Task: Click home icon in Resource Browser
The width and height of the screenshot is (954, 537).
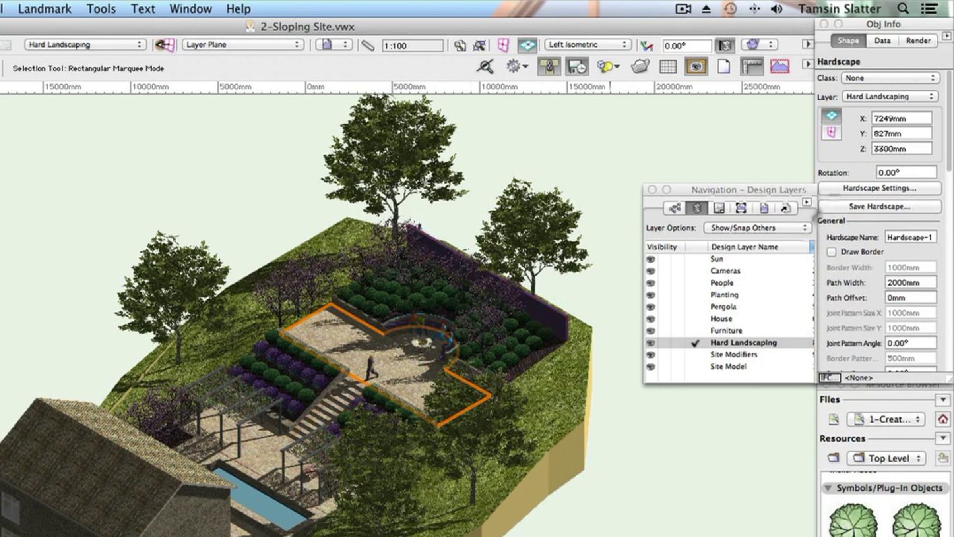Action: tap(942, 419)
